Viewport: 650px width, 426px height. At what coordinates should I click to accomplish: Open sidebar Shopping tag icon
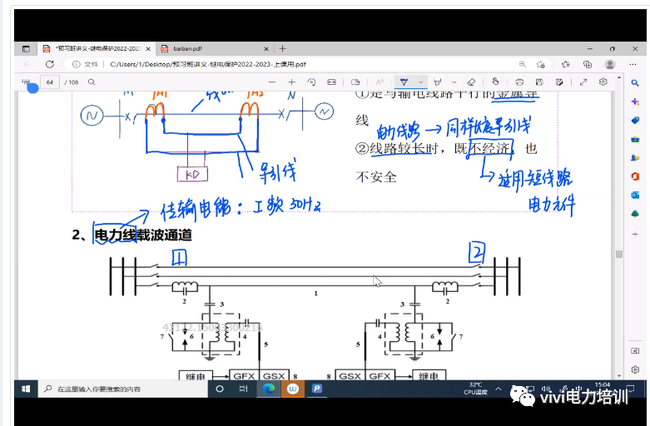pos(635,120)
